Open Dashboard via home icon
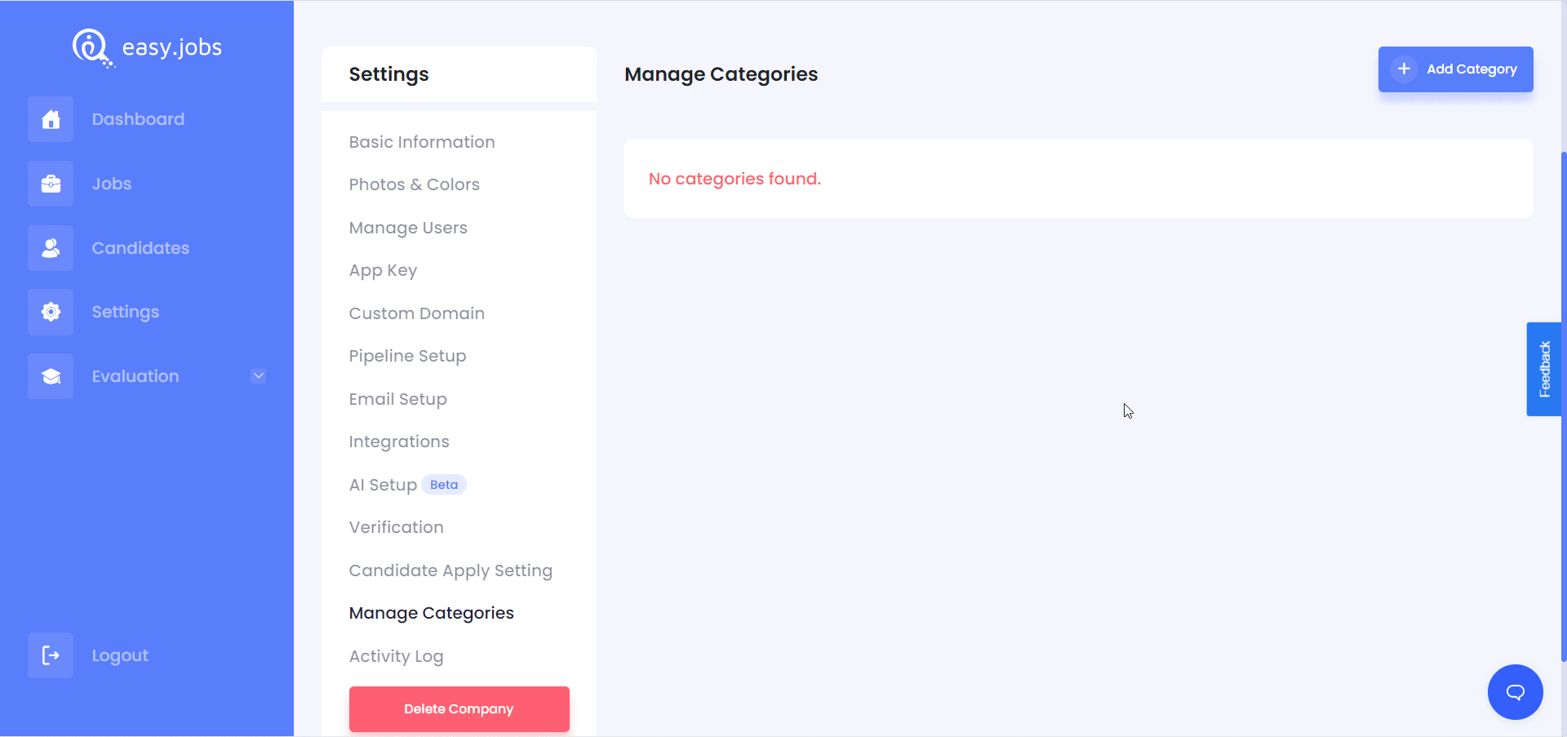 [50, 119]
